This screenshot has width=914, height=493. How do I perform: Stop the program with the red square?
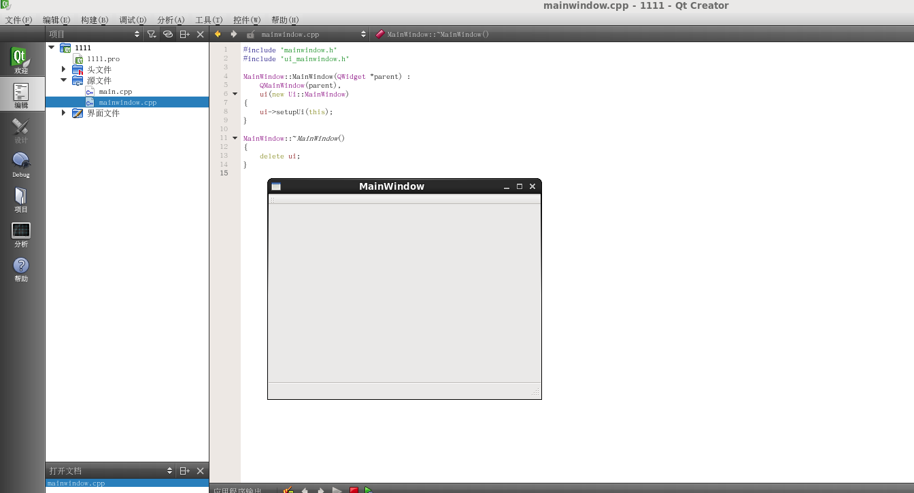pos(354,489)
